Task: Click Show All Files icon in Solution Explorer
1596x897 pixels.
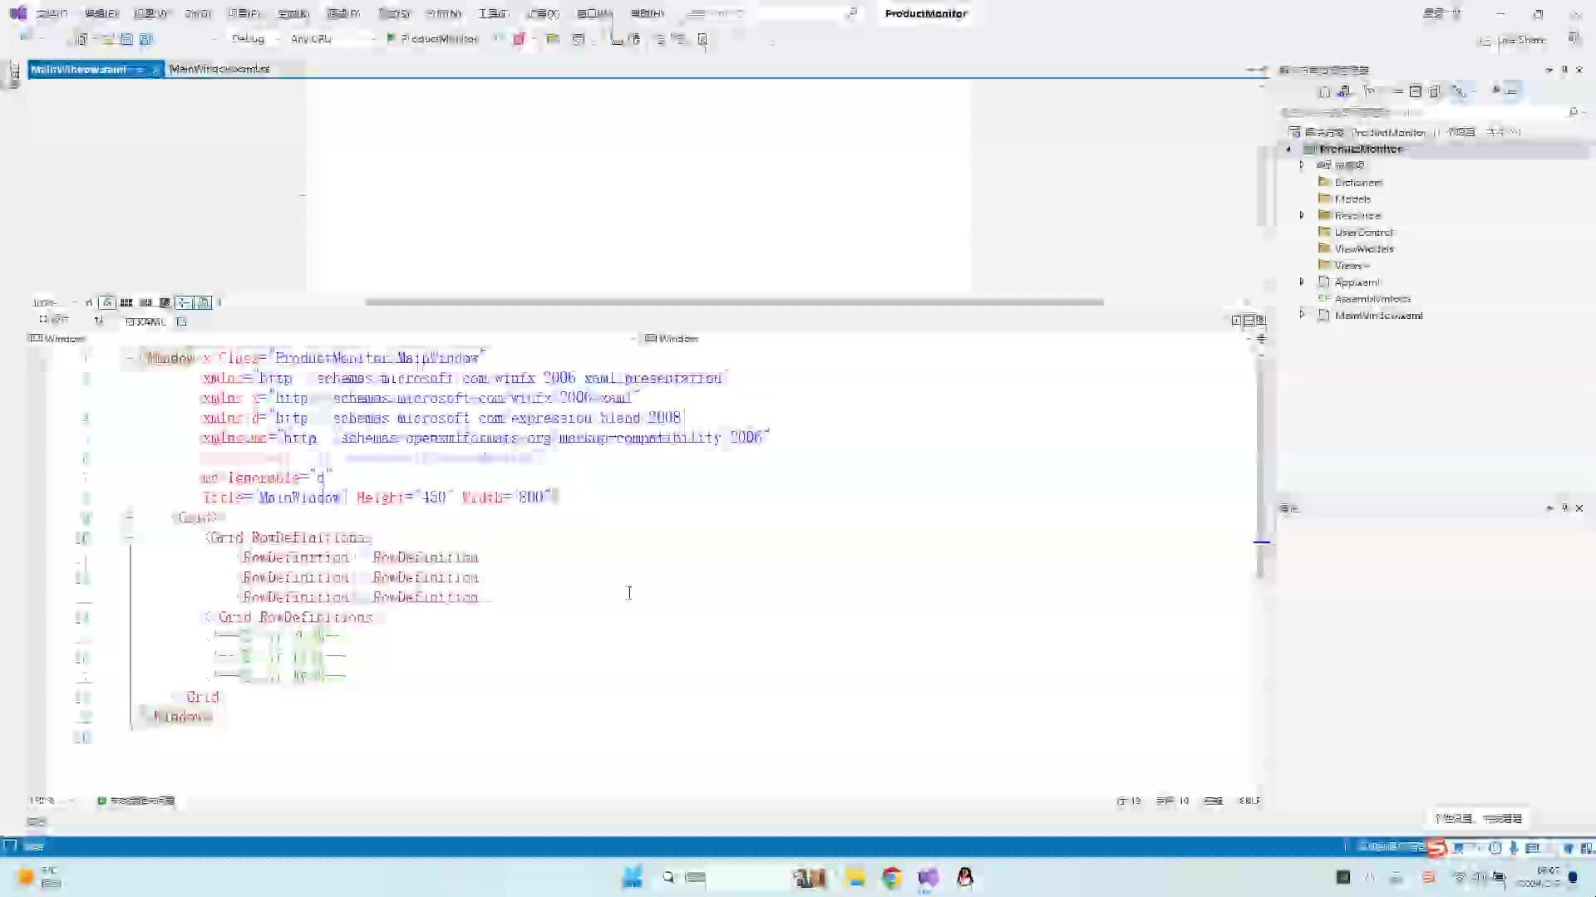Action: [x=1434, y=91]
